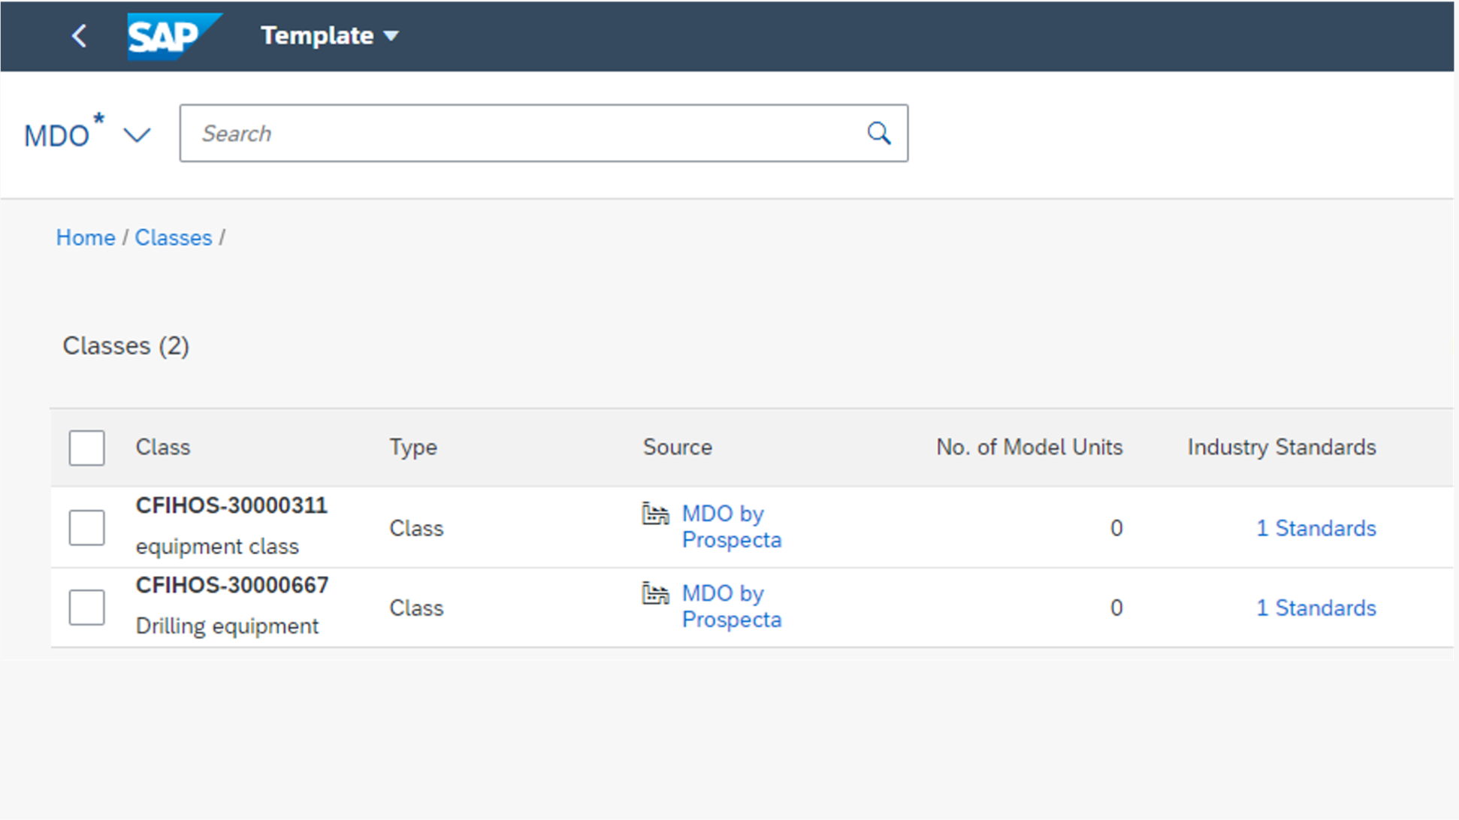The image size is (1459, 820).
Task: View 1 Standards for Drilling equipment
Action: 1316,607
